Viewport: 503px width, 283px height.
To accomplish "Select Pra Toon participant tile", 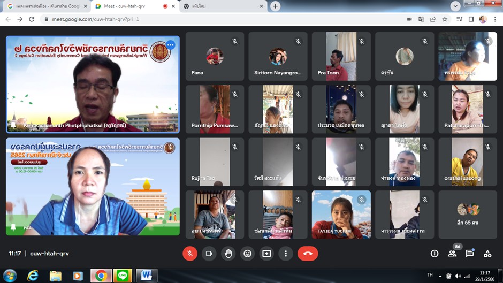I will click(x=341, y=56).
